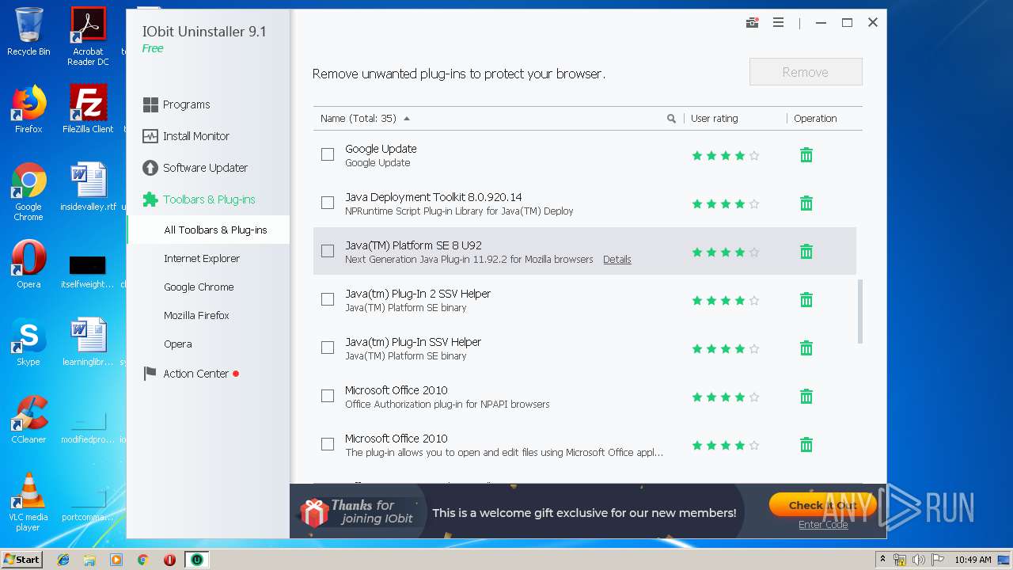This screenshot has width=1013, height=570.
Task: Click trash icon for Java(tm) Plug-In SSV Helper
Action: click(x=806, y=348)
